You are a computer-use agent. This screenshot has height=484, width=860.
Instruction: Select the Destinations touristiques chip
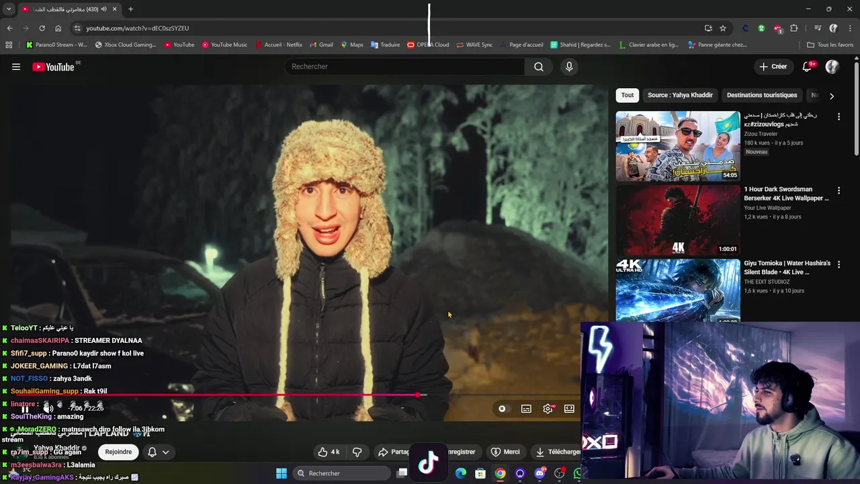tap(762, 95)
